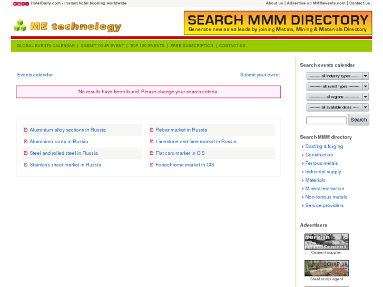The width and height of the screenshot is (383, 287).
Task: Browse the Service providers directory category
Action: coord(324,206)
